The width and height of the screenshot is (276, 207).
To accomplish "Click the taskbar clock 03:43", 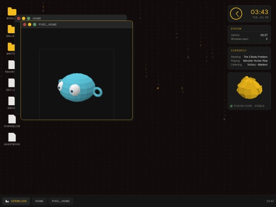I will [x=270, y=201].
